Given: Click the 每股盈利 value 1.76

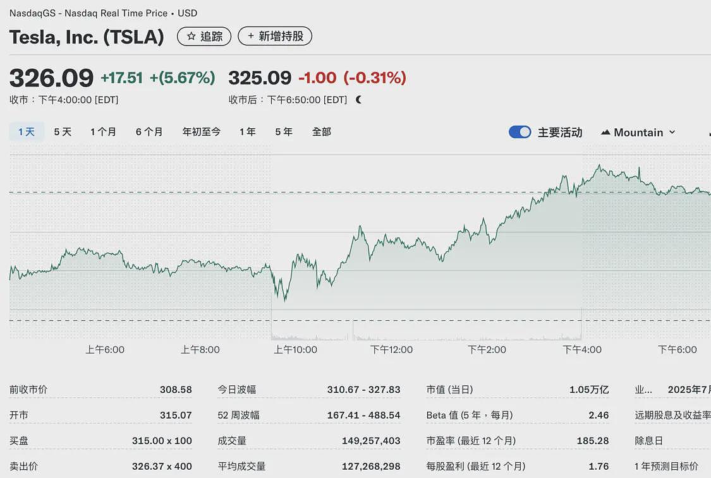Looking at the screenshot, I should pos(599,466).
